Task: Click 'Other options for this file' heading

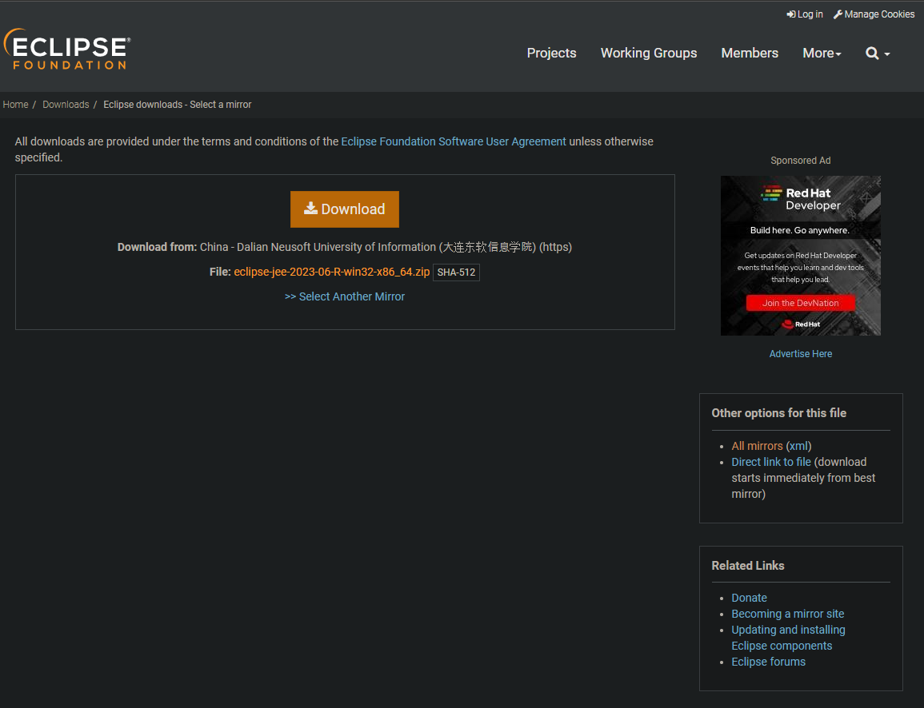Action: coord(778,413)
